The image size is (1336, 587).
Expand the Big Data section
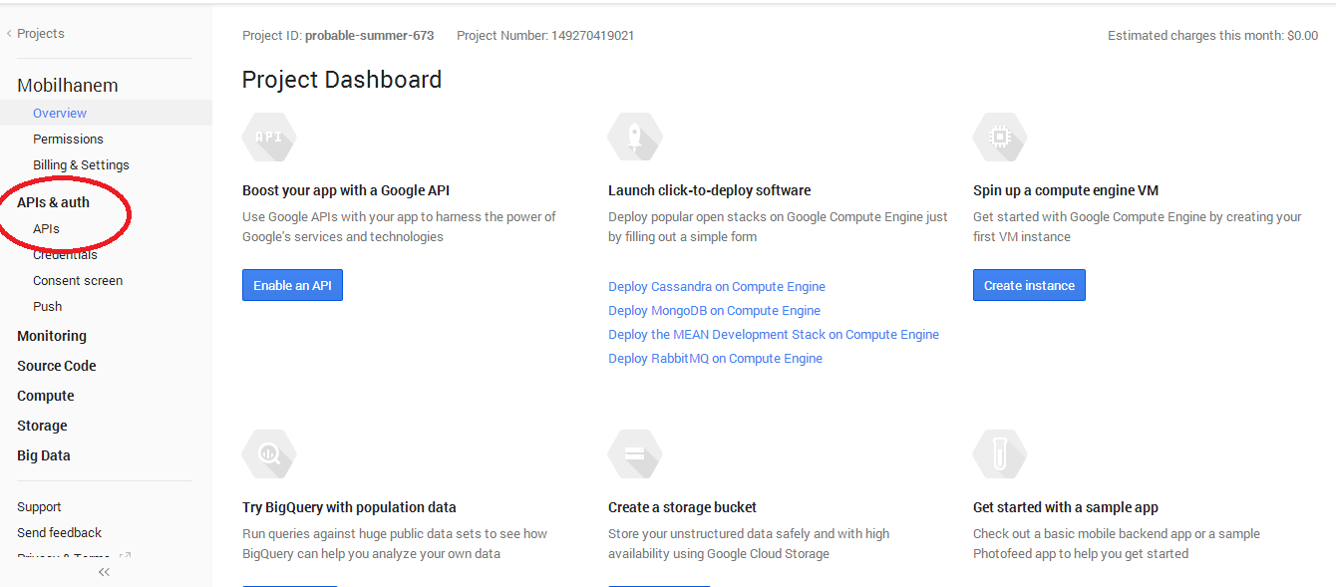point(44,455)
